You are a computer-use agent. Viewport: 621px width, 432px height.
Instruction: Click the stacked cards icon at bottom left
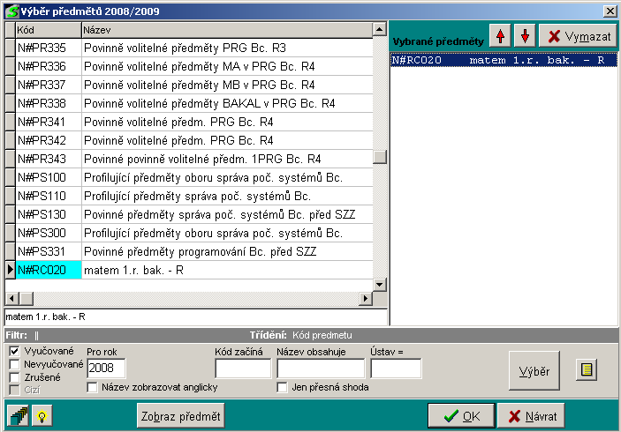tap(19, 416)
